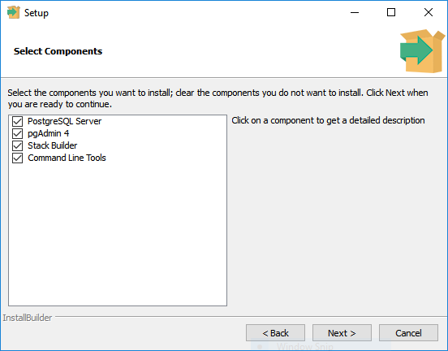Minimize the Setup window
Image resolution: width=448 pixels, height=351 pixels.
click(355, 12)
